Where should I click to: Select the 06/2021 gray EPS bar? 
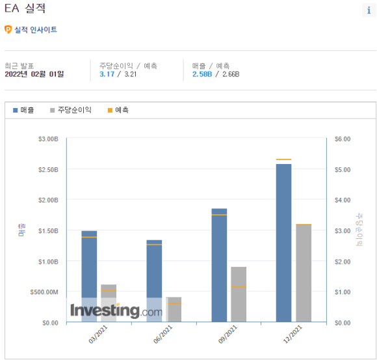point(174,309)
